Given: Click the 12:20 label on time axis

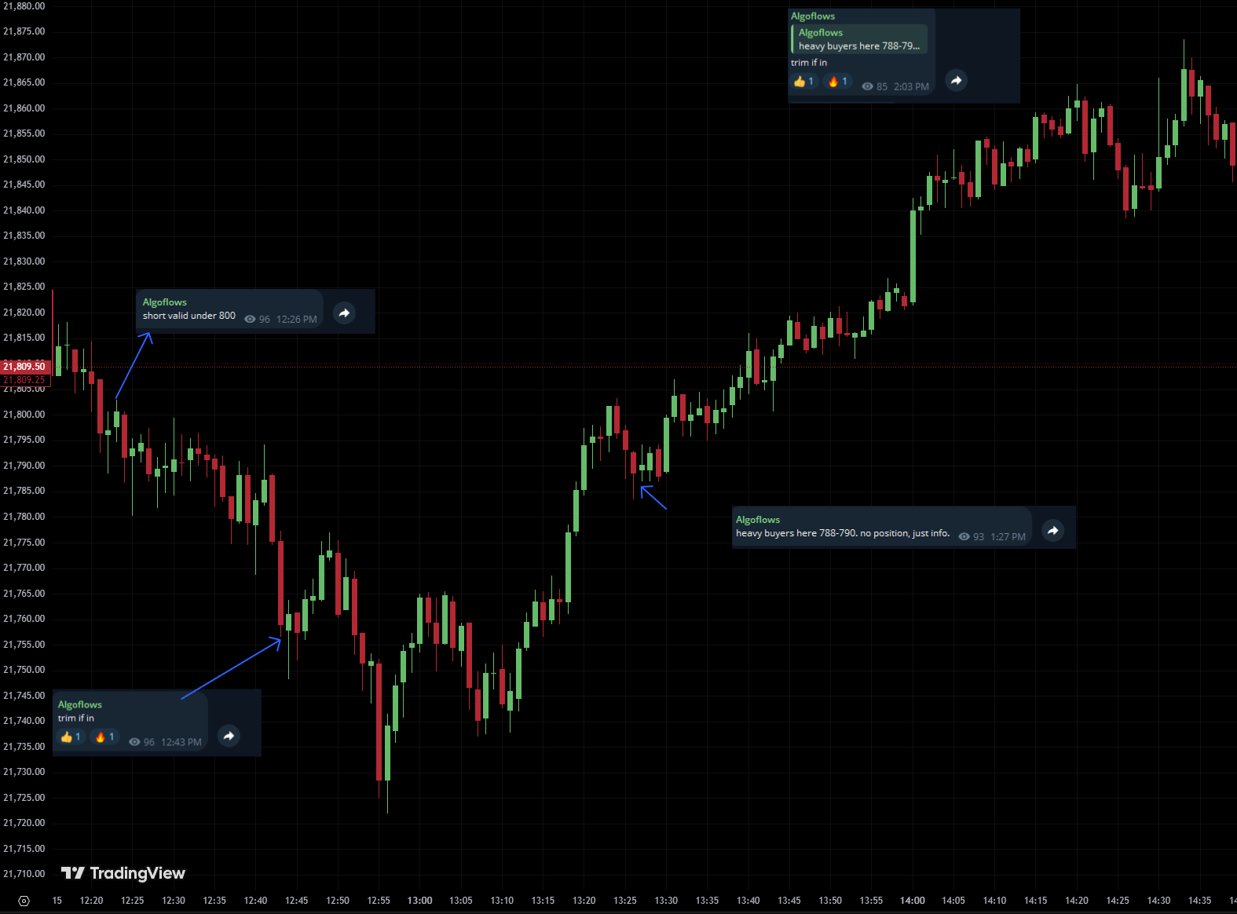Looking at the screenshot, I should (x=91, y=901).
